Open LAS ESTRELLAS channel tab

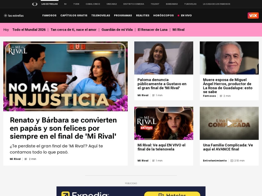49,4
